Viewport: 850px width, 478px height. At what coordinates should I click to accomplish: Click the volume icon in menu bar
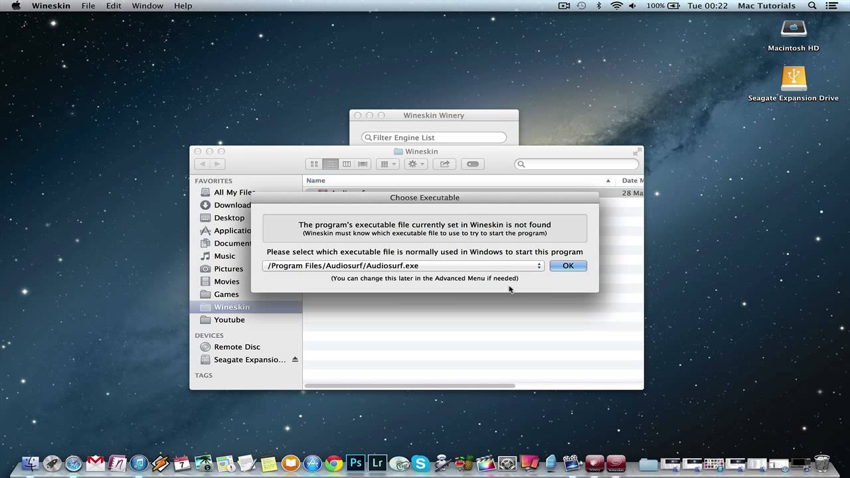pos(633,6)
